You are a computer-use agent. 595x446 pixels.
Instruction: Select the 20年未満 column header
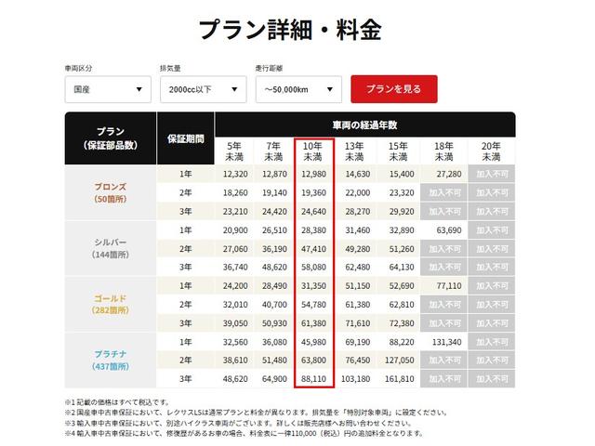coord(492,151)
